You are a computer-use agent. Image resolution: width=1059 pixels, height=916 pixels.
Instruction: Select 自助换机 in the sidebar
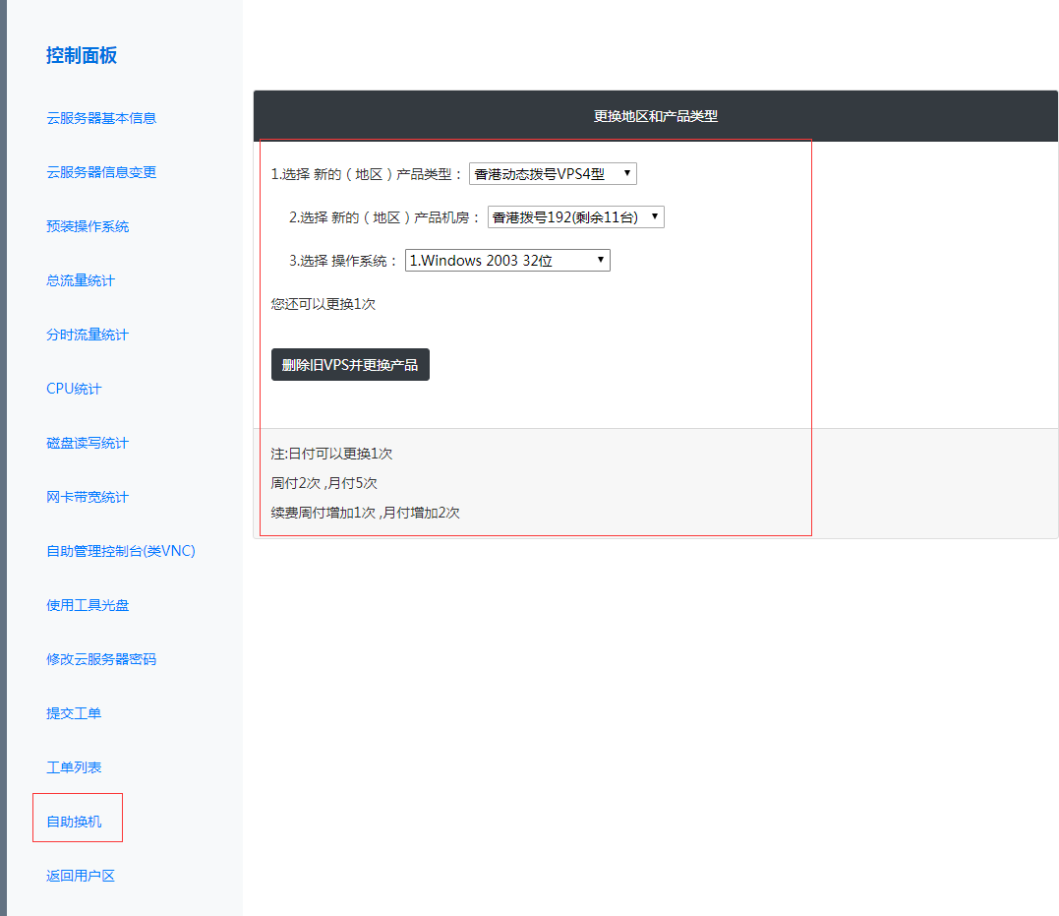point(74,822)
